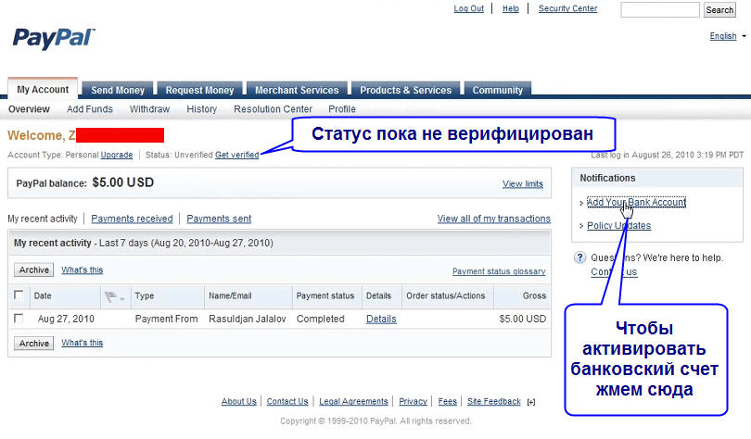Image resolution: width=751 pixels, height=439 pixels.
Task: Click the $5.00 USD gross amount cell
Action: [x=523, y=319]
